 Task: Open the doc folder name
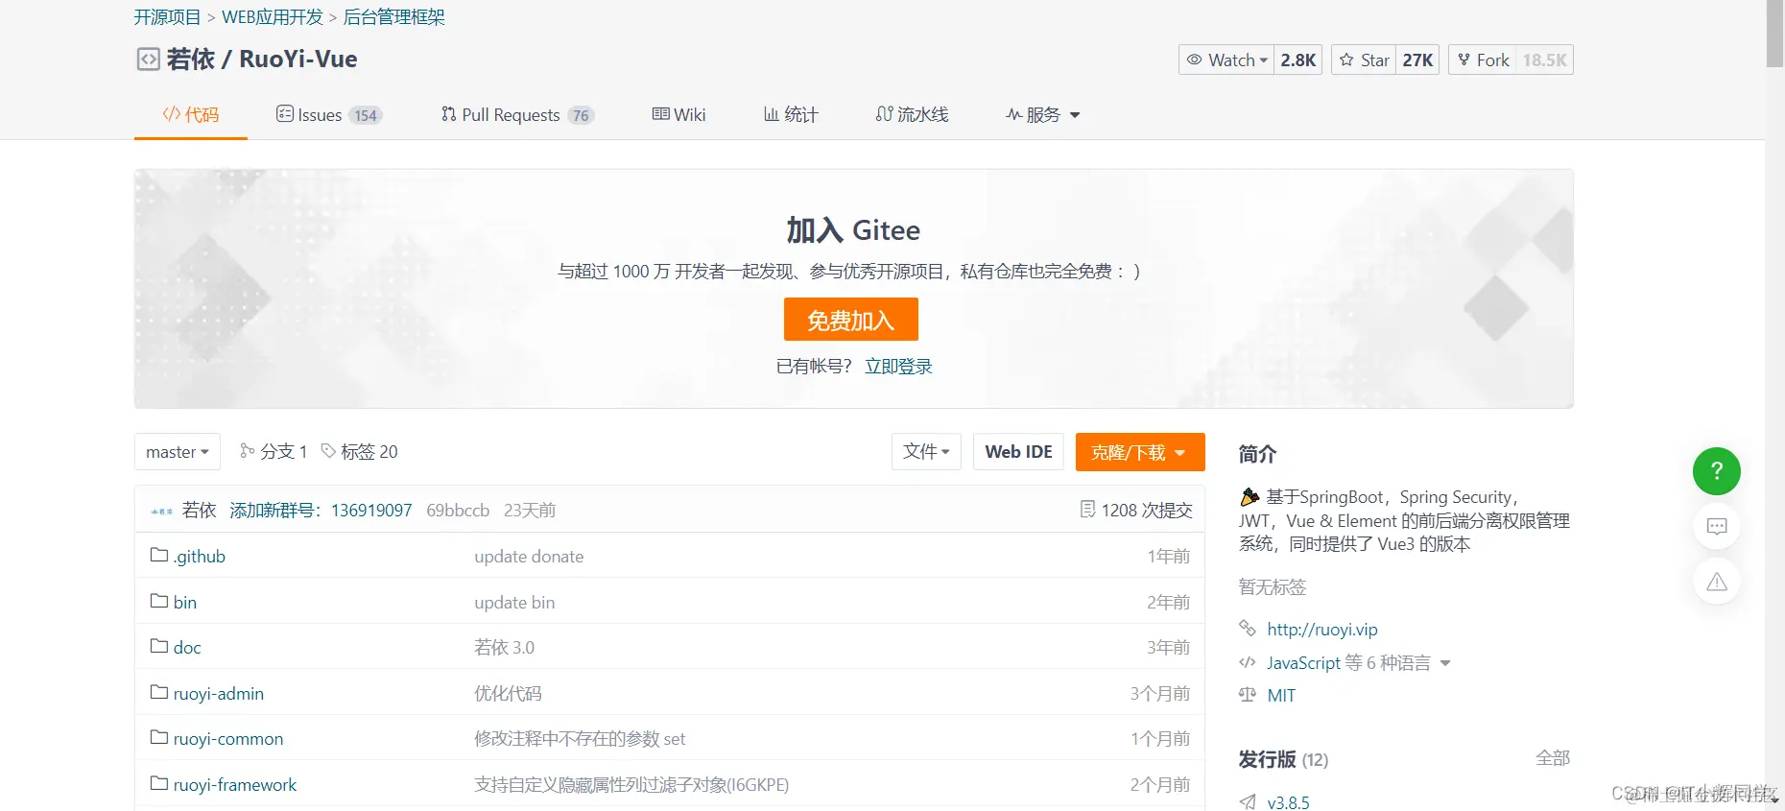coord(187,648)
